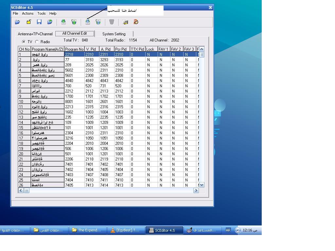This screenshot has width=335, height=251.
Task: Open the Help menu
Action: [x=53, y=13]
